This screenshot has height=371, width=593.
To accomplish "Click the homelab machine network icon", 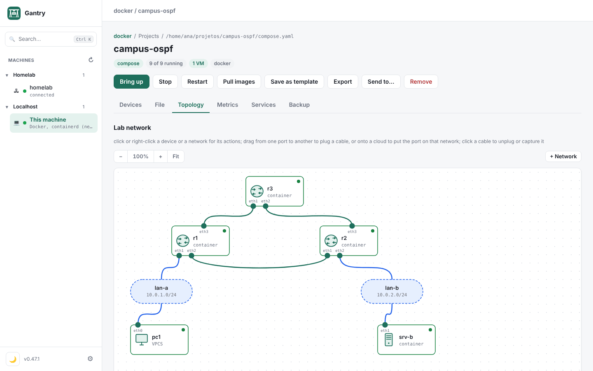I will tap(16, 91).
